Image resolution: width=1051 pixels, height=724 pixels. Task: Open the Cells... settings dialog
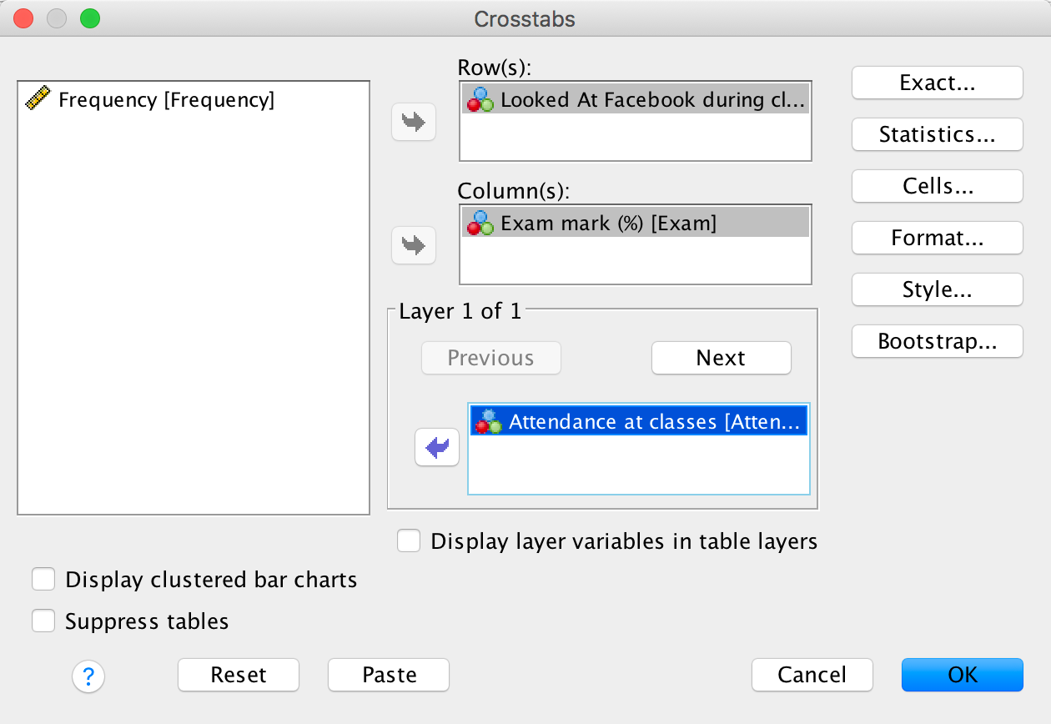coord(937,187)
